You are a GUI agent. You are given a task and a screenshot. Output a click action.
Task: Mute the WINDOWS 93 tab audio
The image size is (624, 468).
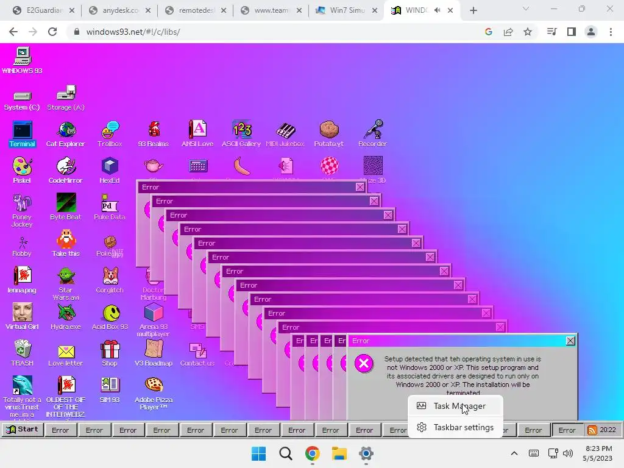click(x=438, y=10)
